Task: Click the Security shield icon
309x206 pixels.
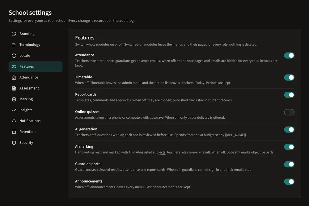Action: [14, 143]
